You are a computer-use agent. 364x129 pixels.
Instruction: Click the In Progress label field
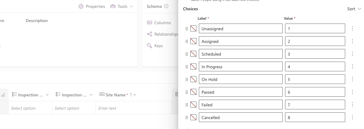click(240, 67)
